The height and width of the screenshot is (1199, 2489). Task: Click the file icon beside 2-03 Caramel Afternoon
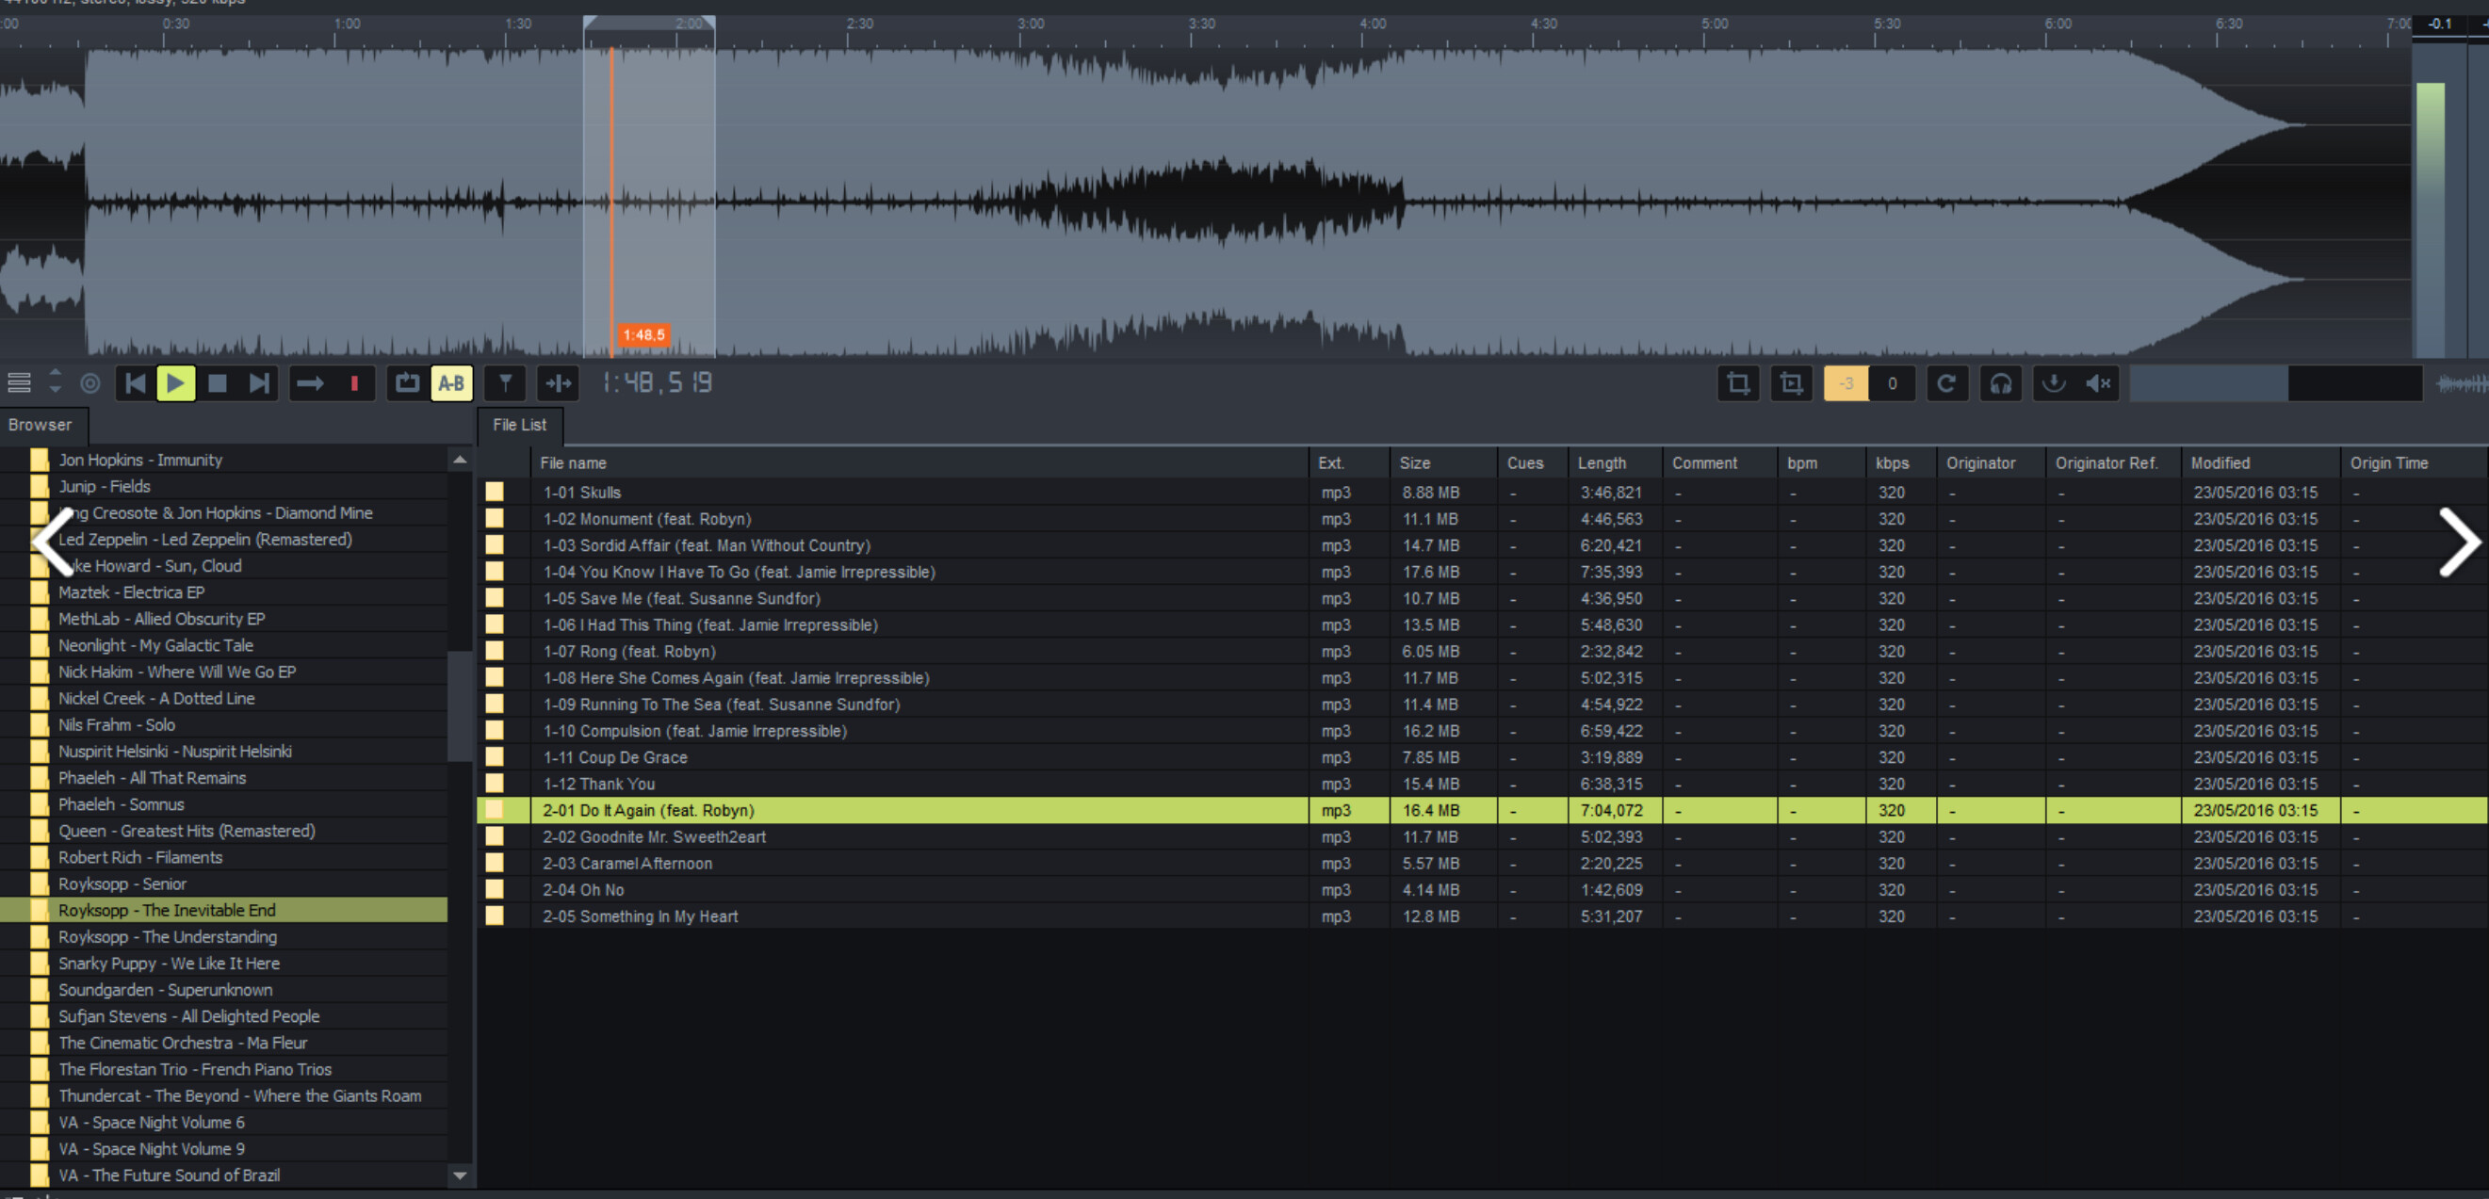pos(495,864)
